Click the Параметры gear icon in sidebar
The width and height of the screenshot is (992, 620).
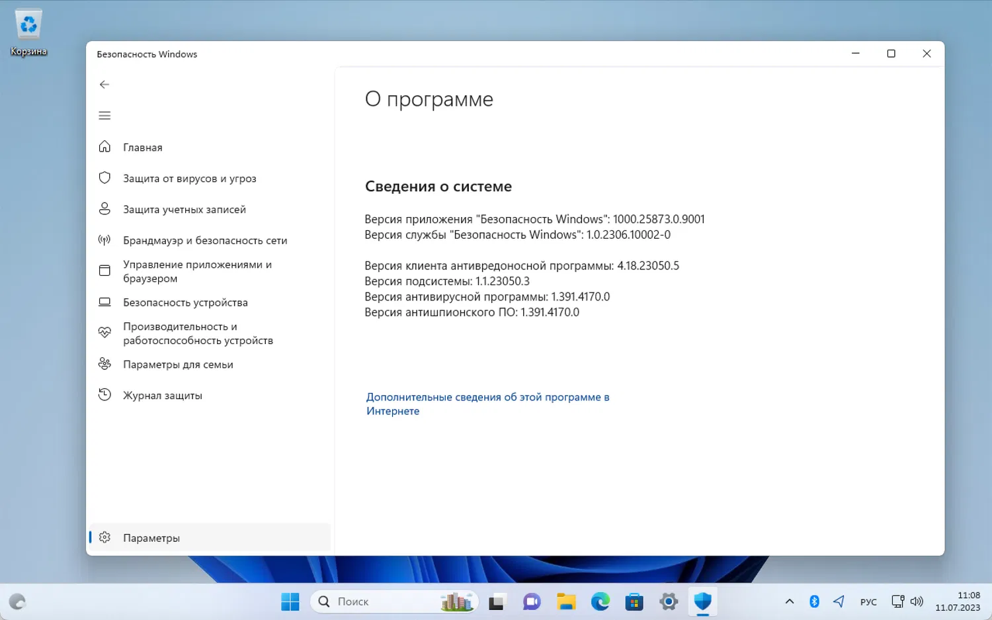(x=104, y=537)
